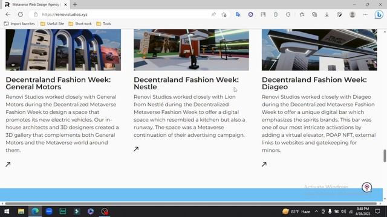Open the Diageo project image
The height and width of the screenshot is (217, 387).
(319, 49)
